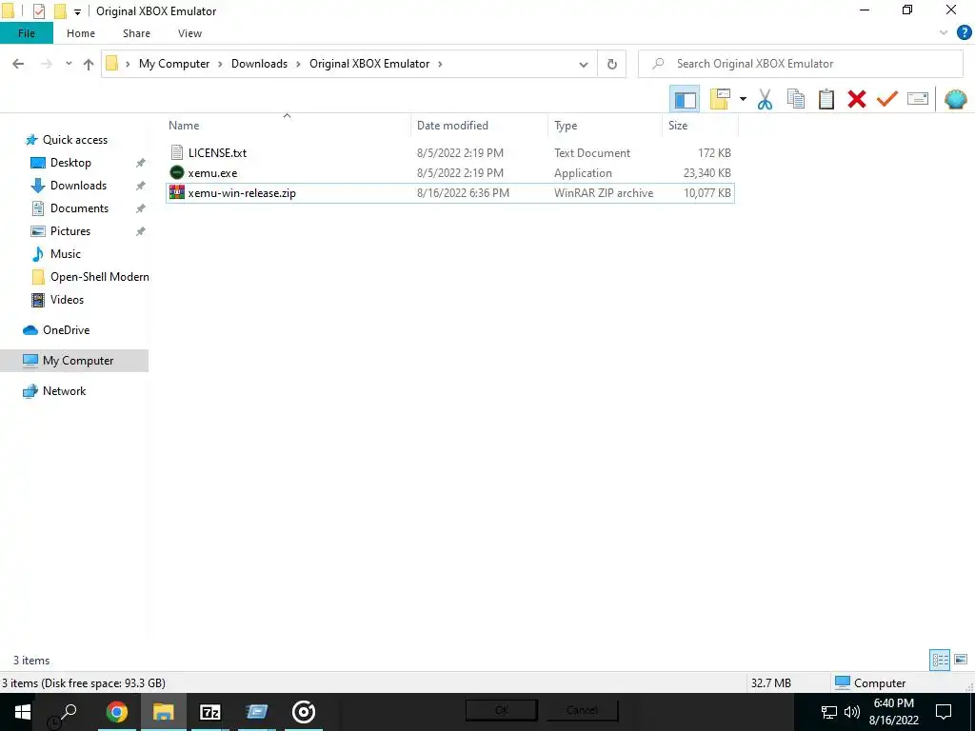Open Network in navigation pane
975x731 pixels.
pyautogui.click(x=64, y=391)
